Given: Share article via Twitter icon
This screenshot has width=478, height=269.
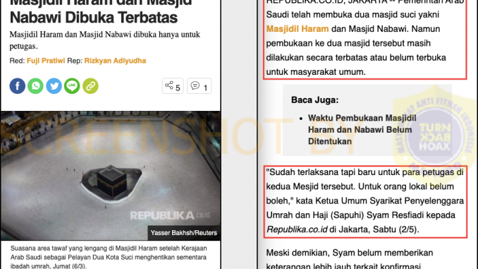Looking at the screenshot, I should click(54, 86).
